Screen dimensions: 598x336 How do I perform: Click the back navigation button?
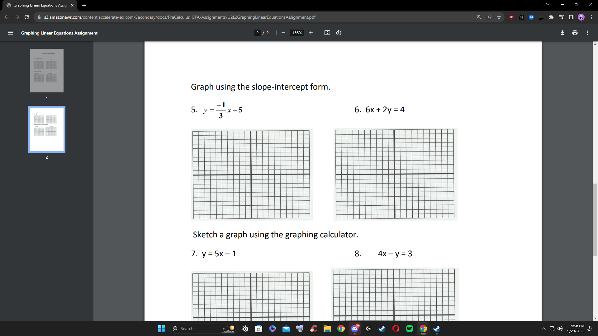point(7,17)
